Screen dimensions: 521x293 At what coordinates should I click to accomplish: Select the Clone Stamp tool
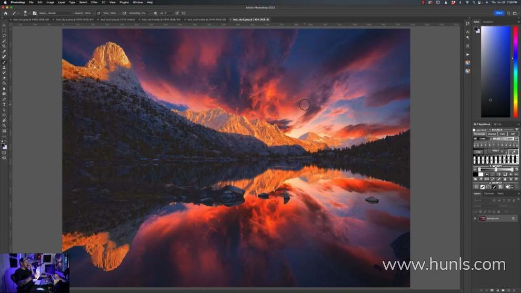(x=4, y=67)
